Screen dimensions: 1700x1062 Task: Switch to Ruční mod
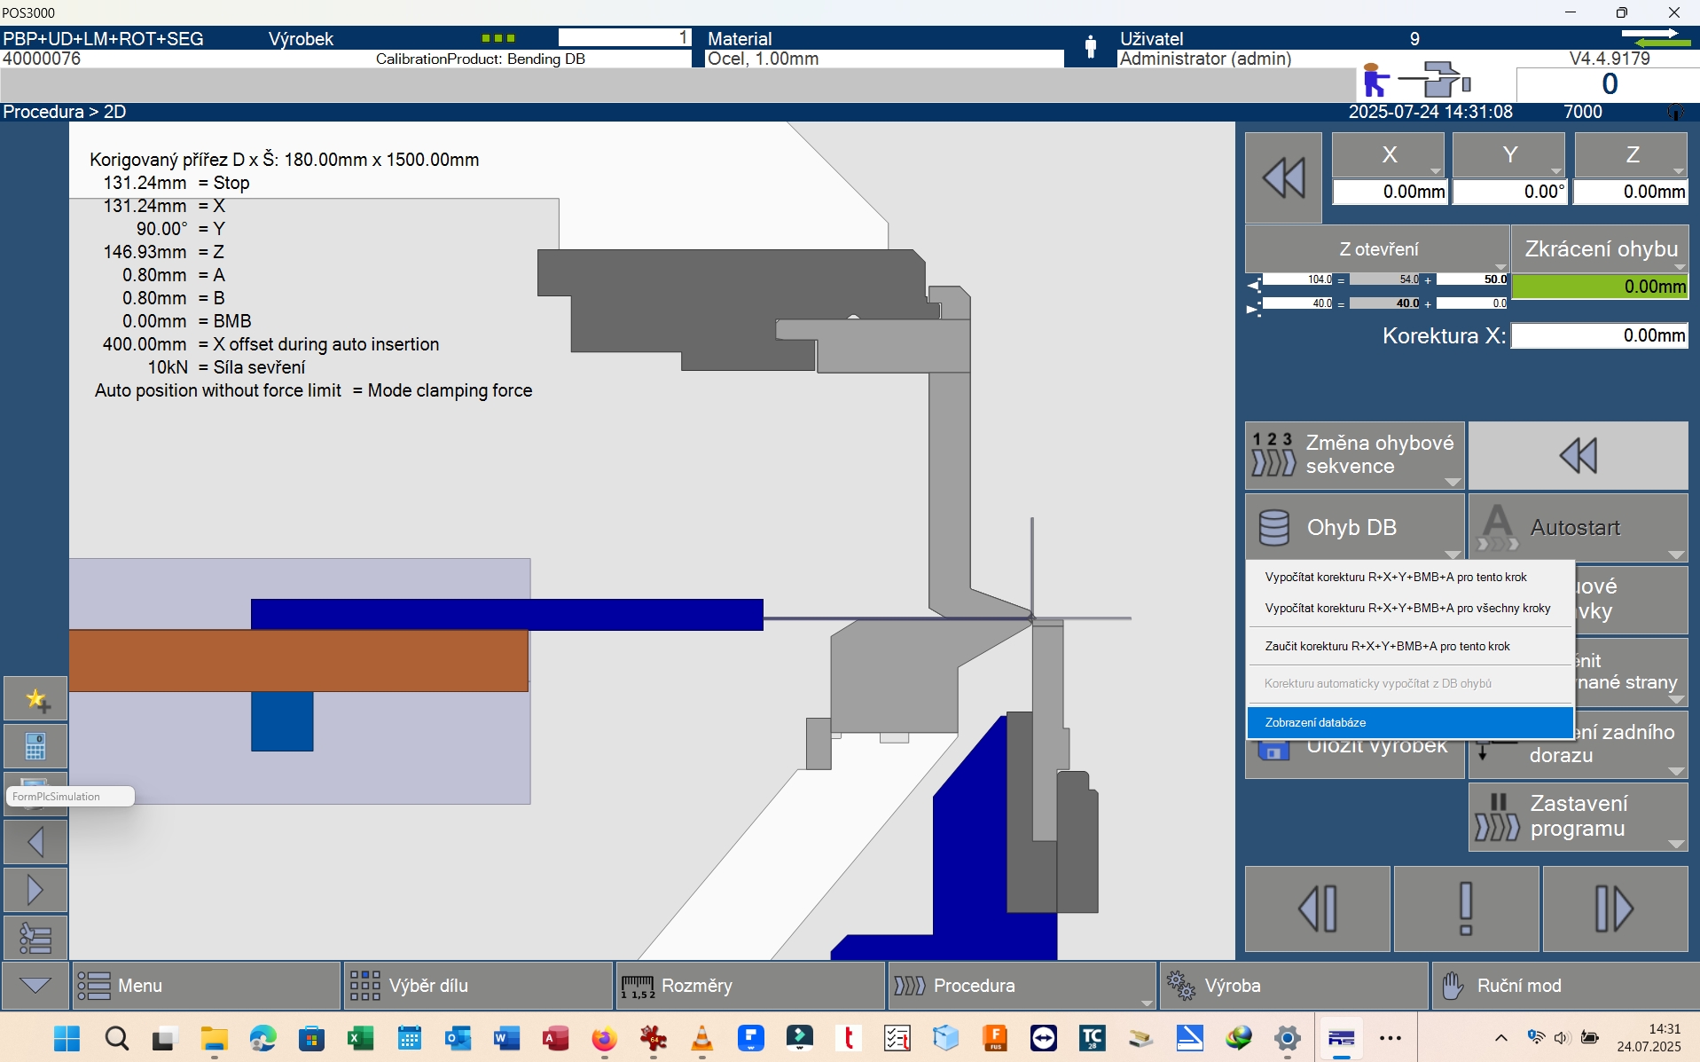(x=1564, y=986)
